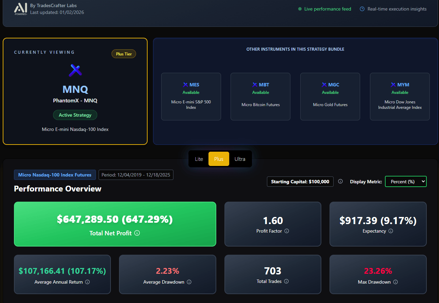Click the Real-time execution insights label
This screenshot has width=439, height=303.
[x=397, y=9]
